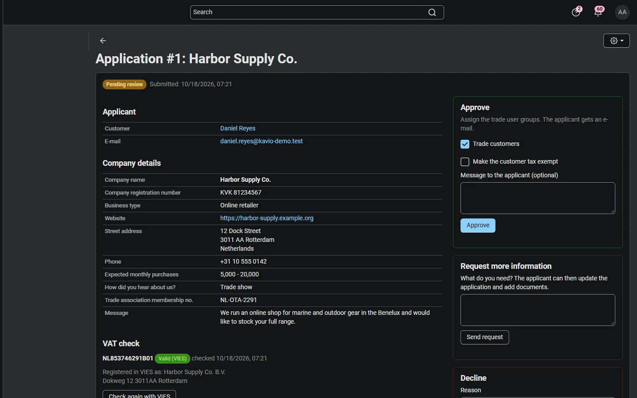Image resolution: width=637 pixels, height=398 pixels.
Task: Click the Pending review status badge
Action: [125, 84]
